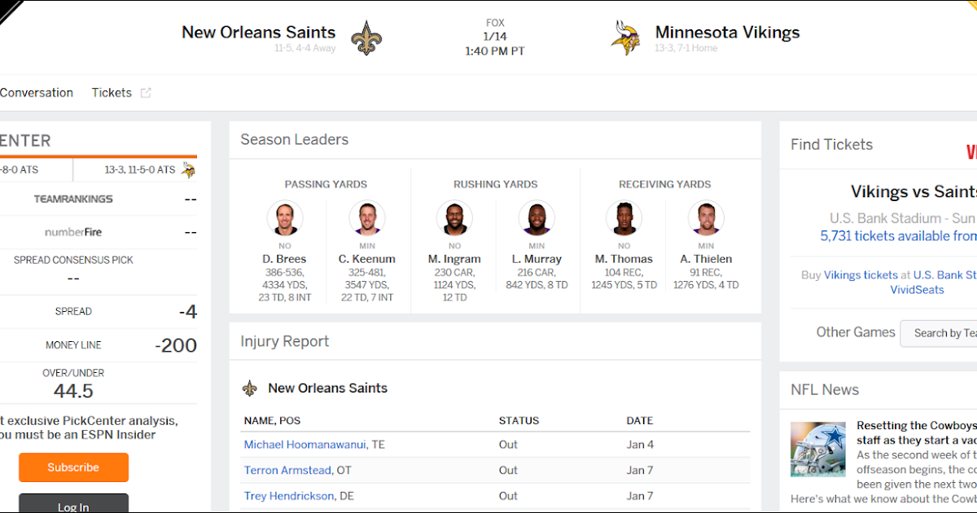Viewport: 977px width, 513px height.
Task: Open the Cowboys helmet news thumbnail
Action: (818, 449)
